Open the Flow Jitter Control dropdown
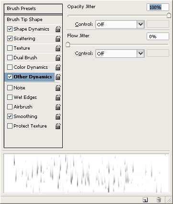 [x=120, y=54]
